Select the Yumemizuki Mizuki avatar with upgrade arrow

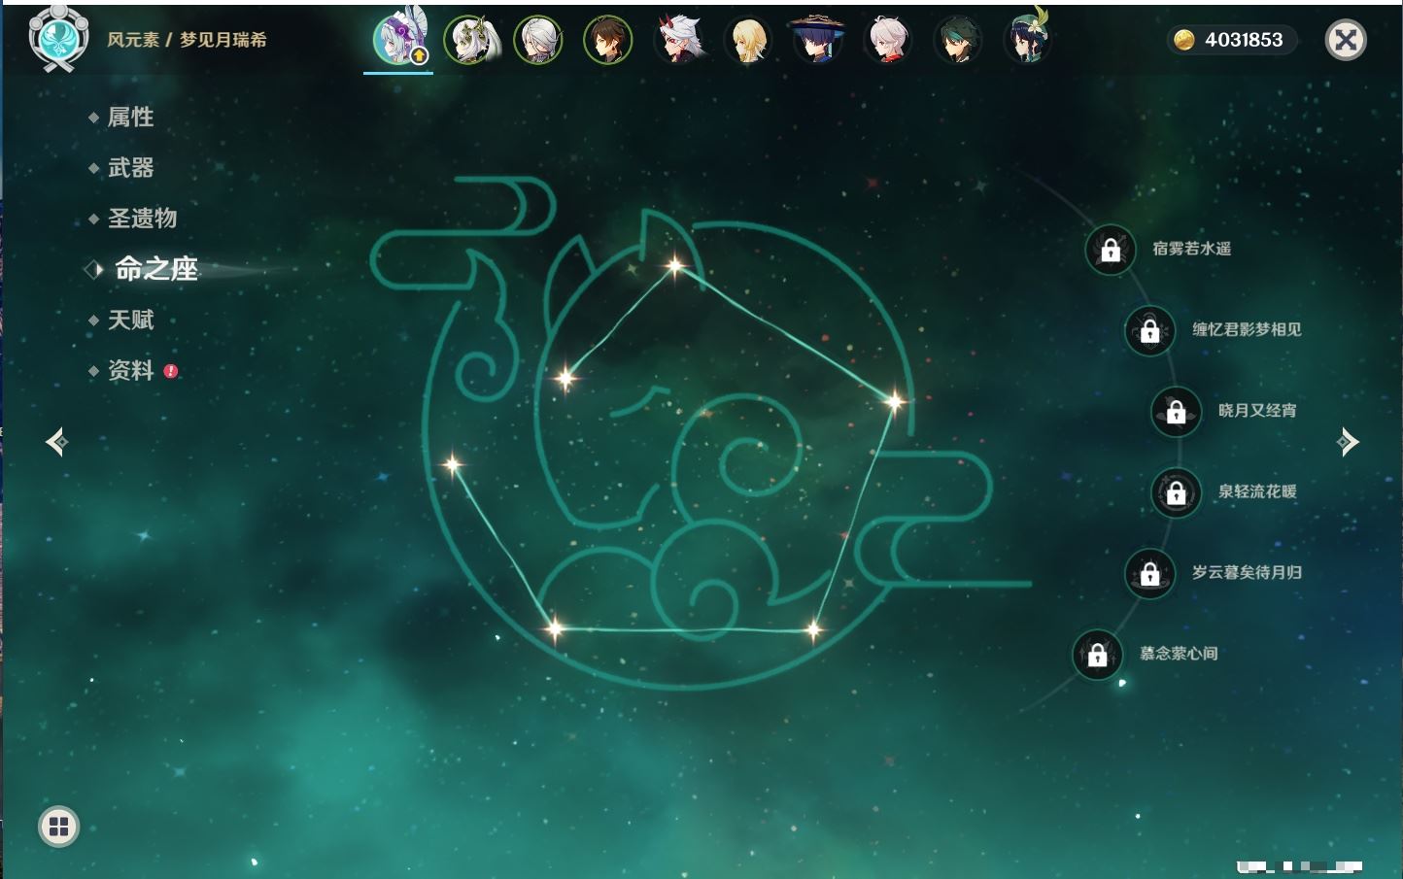coord(399,39)
